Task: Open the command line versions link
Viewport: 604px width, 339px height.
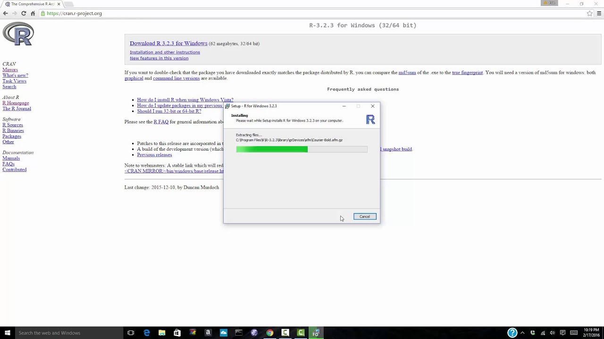Action: point(176,78)
